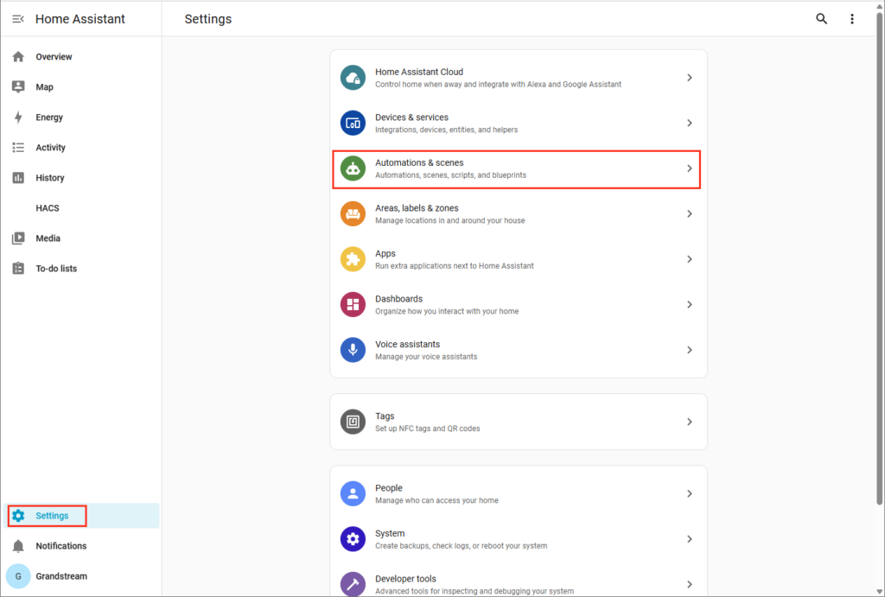This screenshot has width=885, height=597.
Task: Click the chevron on the Devices & services row
Action: tap(689, 123)
